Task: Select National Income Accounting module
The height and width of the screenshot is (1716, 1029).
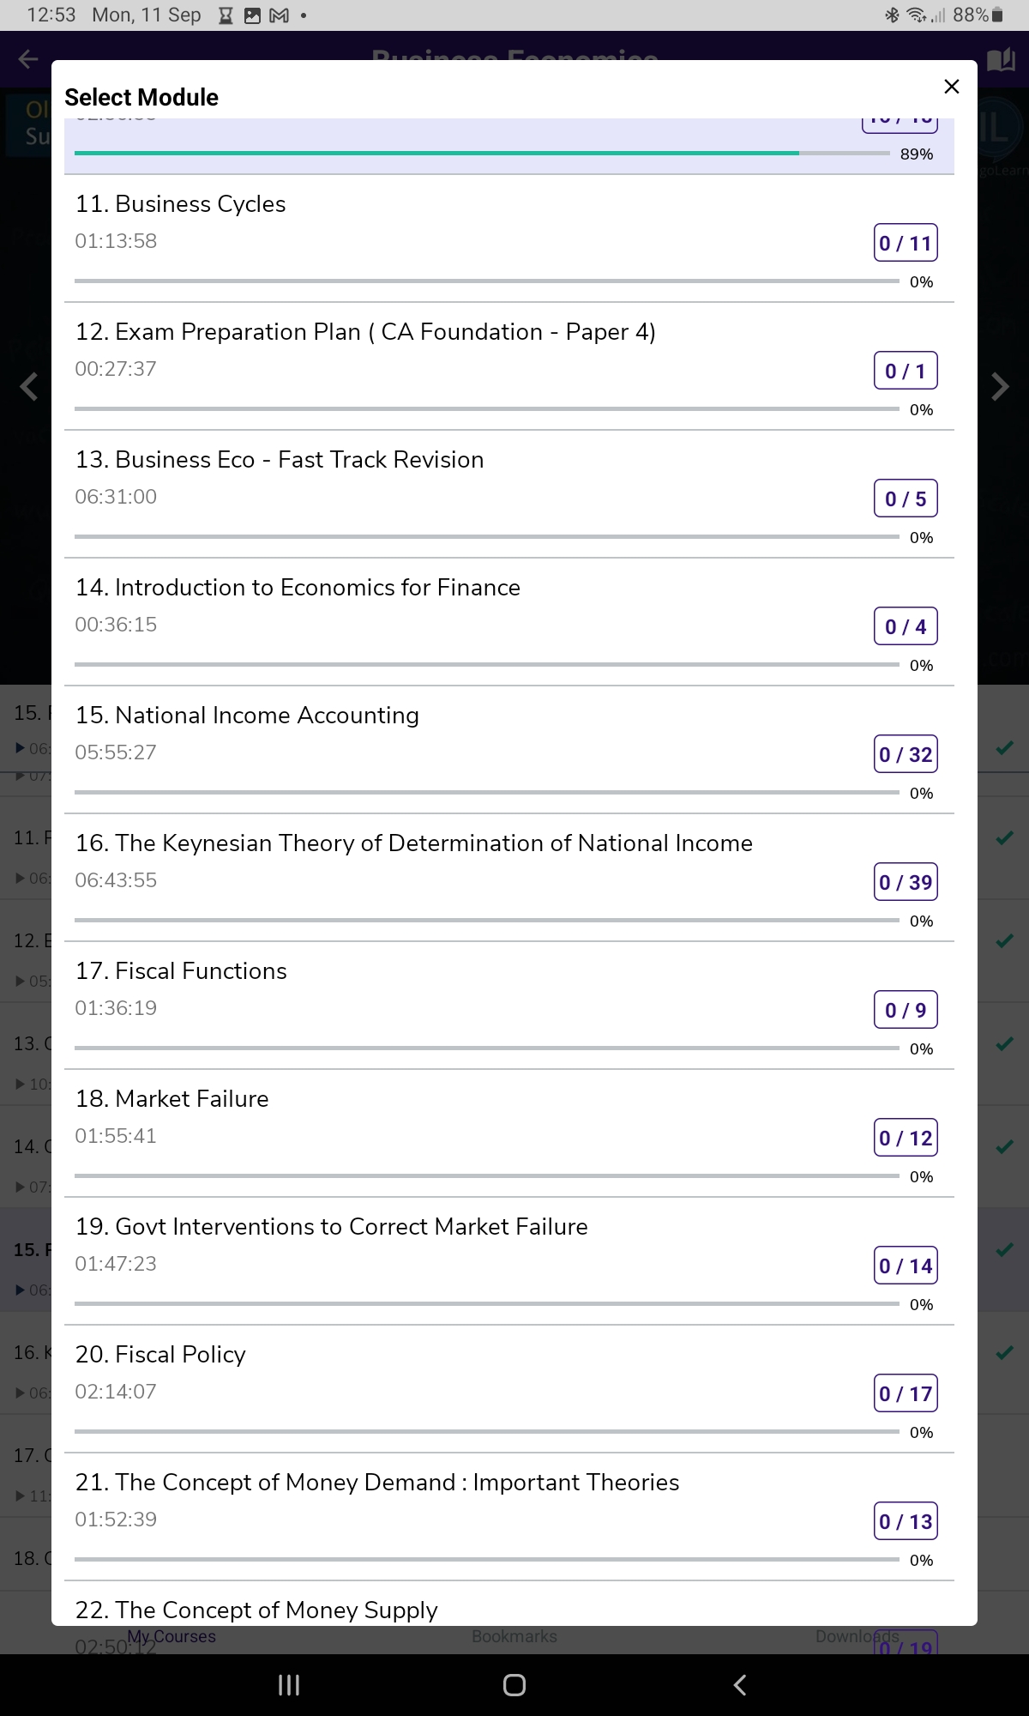Action: (509, 750)
